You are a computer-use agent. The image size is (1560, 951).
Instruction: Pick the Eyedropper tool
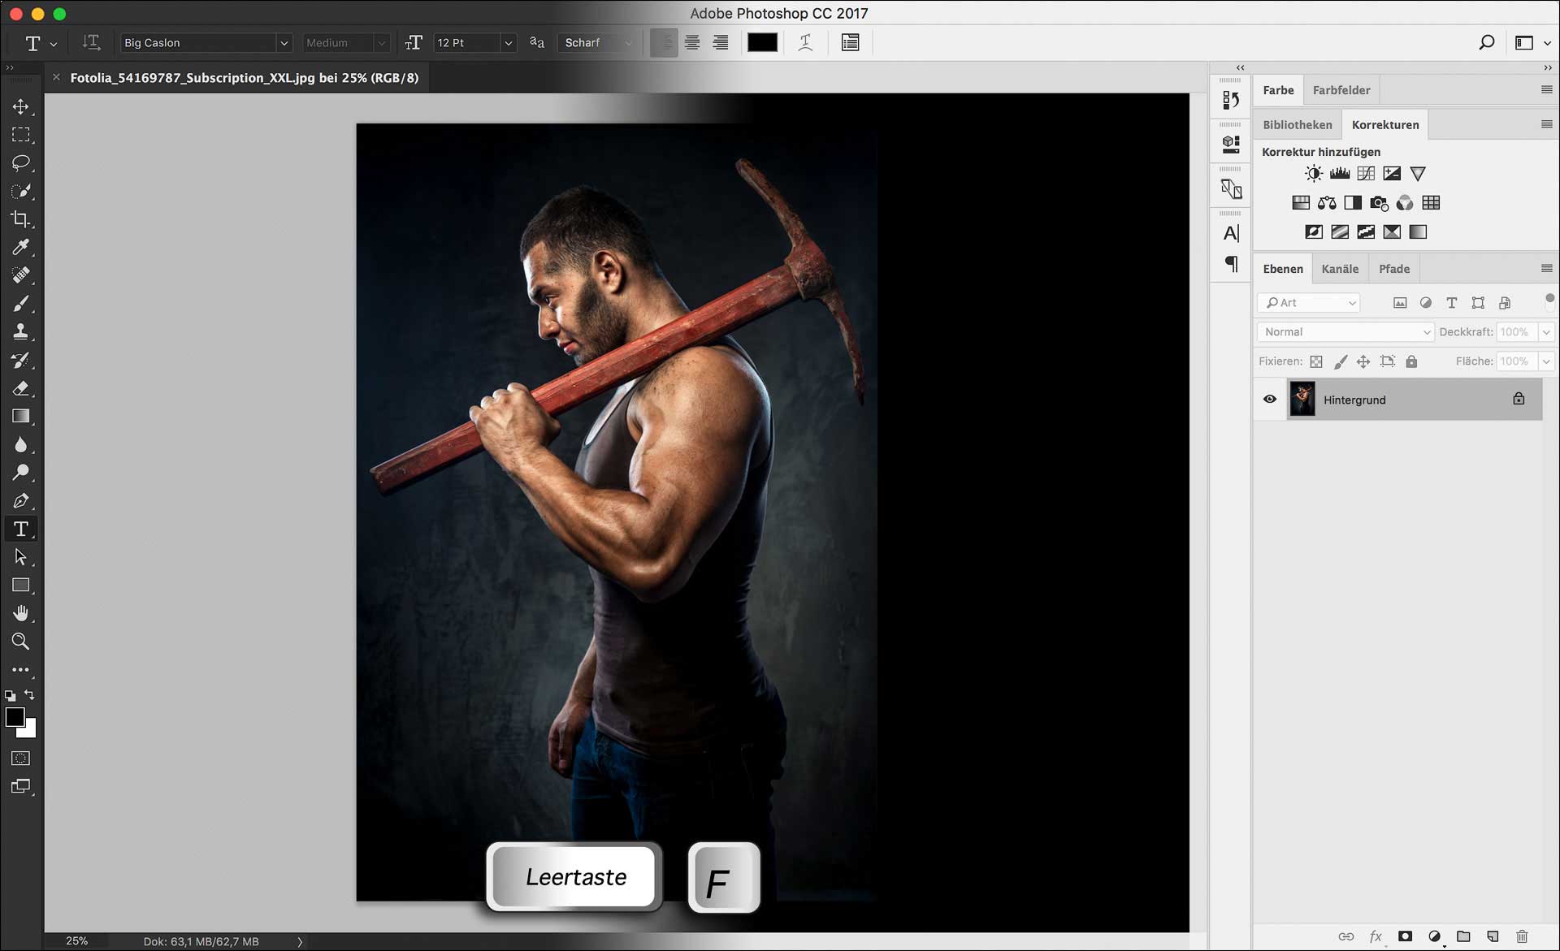click(21, 247)
